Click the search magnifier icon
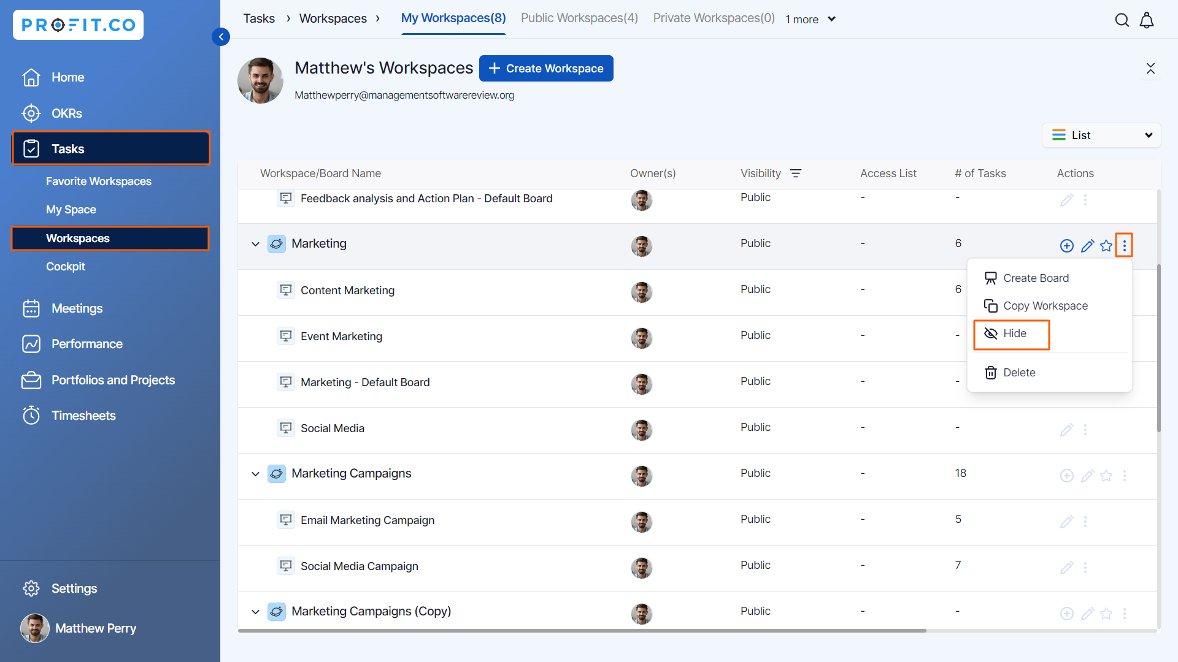Screen dimensions: 1178x662 [1122, 20]
